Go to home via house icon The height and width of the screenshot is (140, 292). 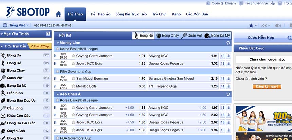tap(58, 14)
